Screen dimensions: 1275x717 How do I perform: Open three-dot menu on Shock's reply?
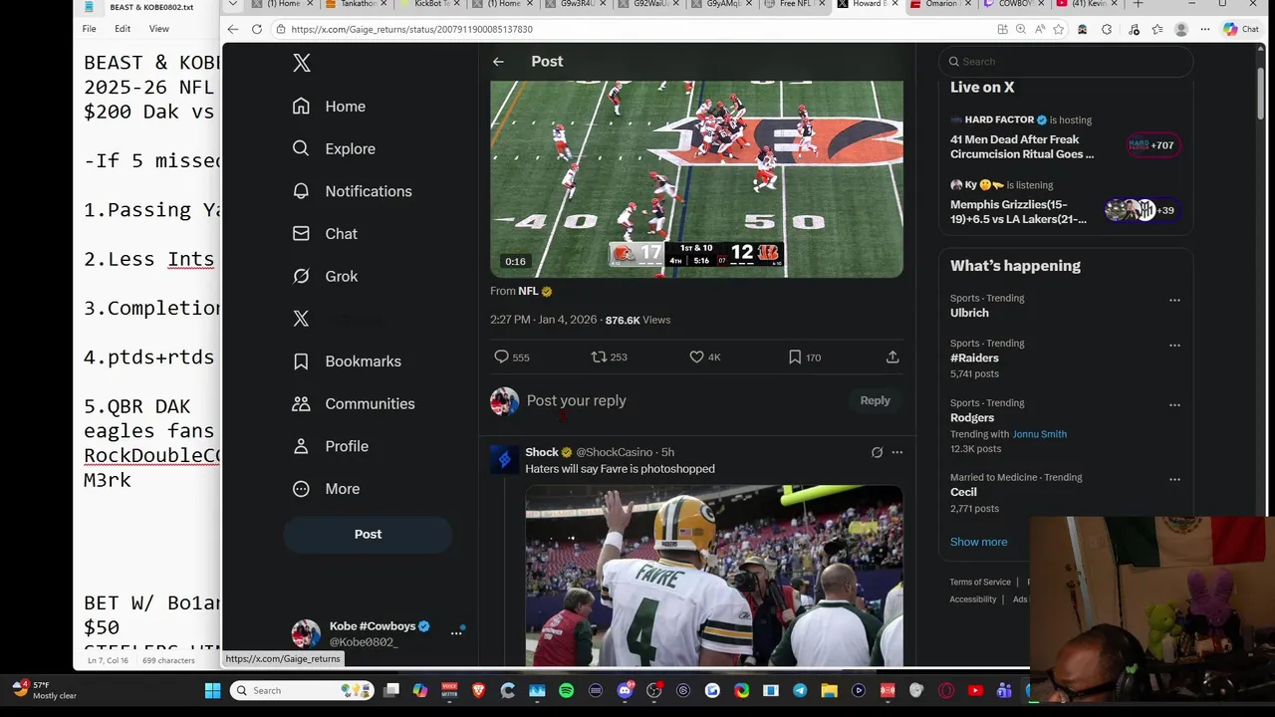(896, 452)
